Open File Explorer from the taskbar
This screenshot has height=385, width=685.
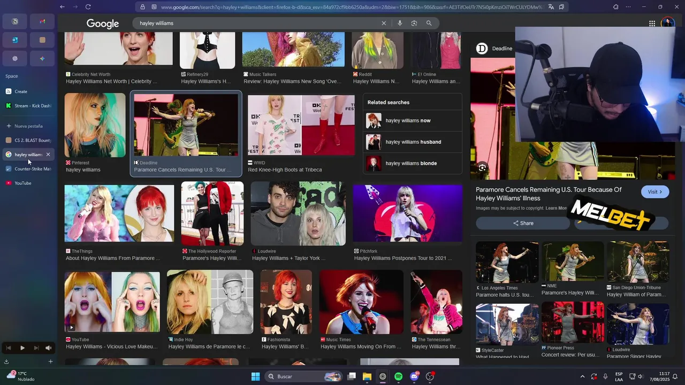tap(367, 376)
